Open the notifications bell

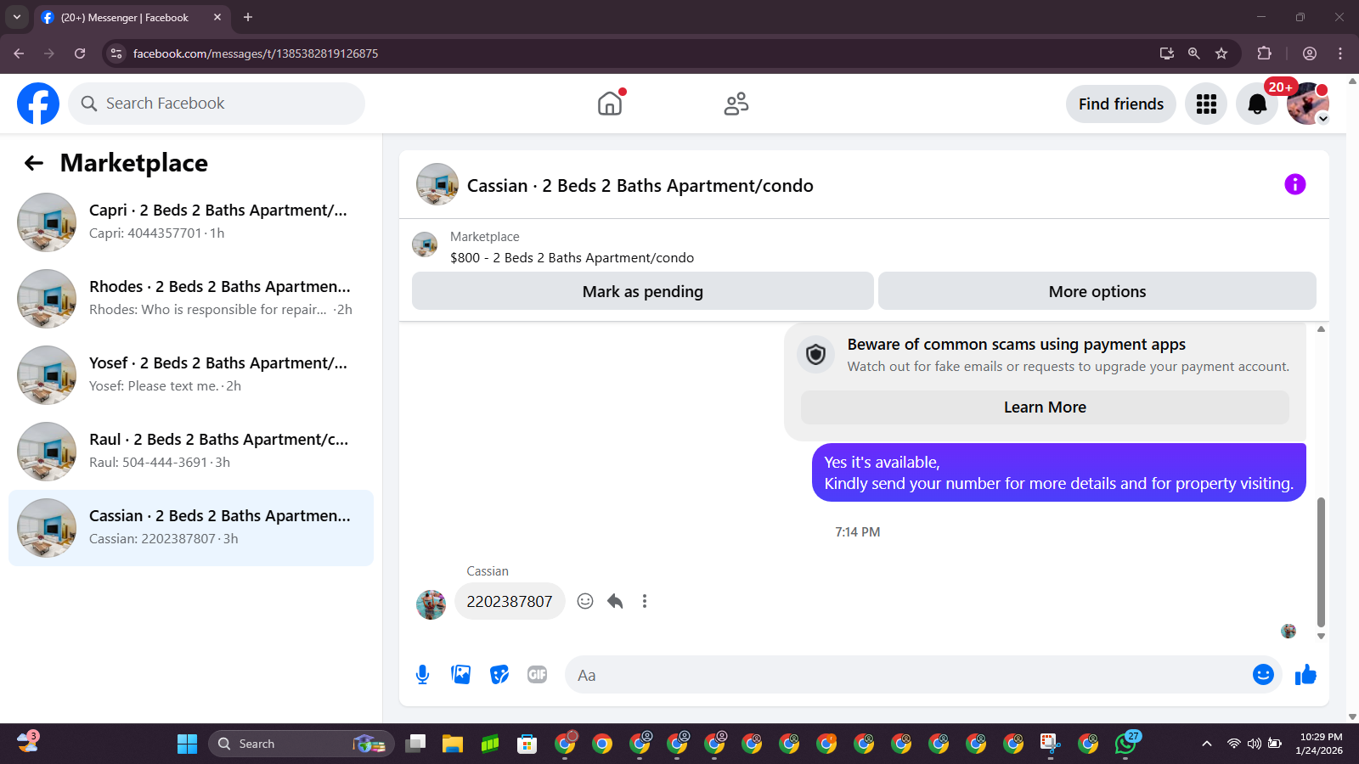coord(1257,104)
